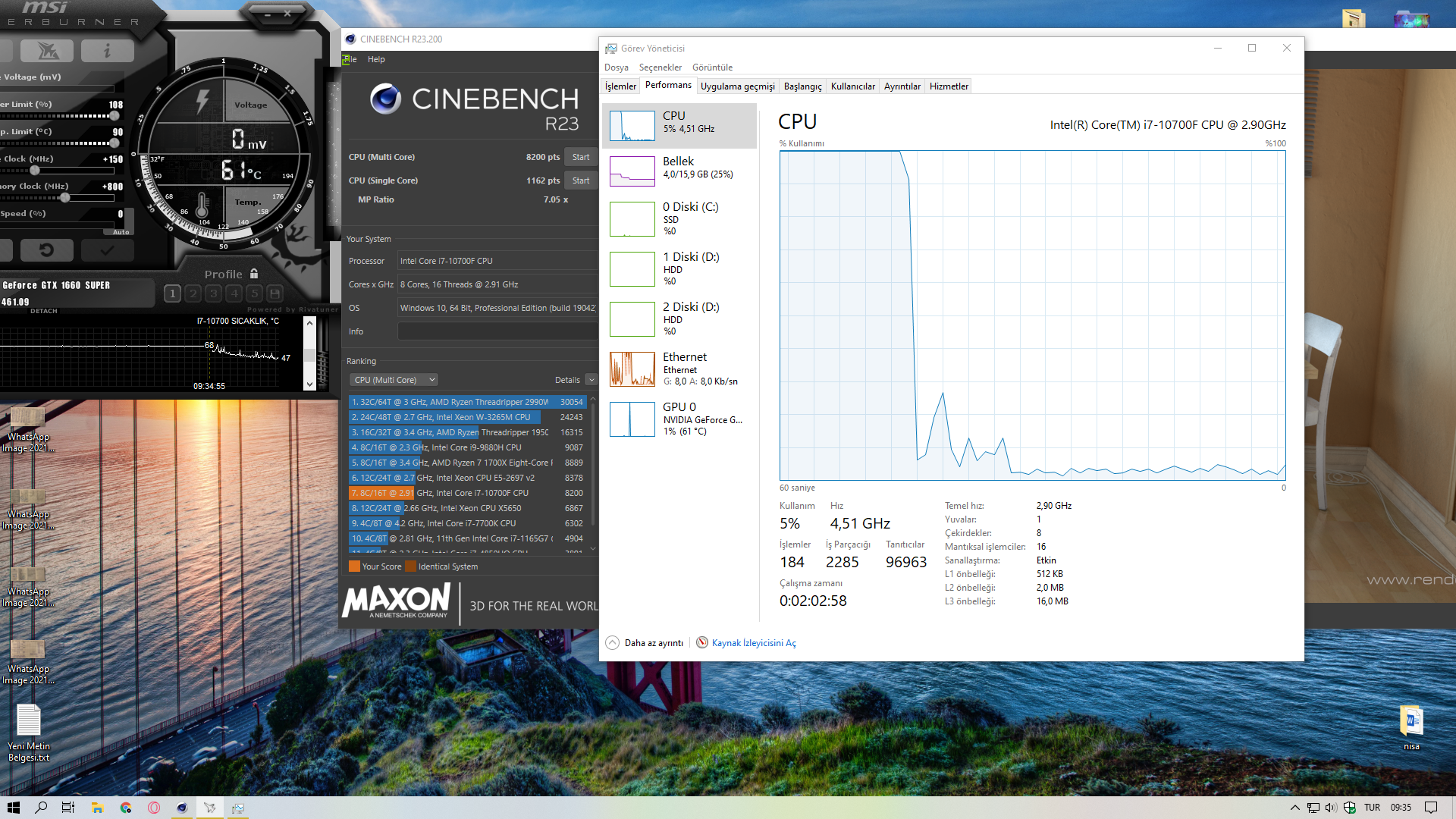Open Task Manager Dosya menu
Viewport: 1456px width, 819px height.
pos(616,67)
